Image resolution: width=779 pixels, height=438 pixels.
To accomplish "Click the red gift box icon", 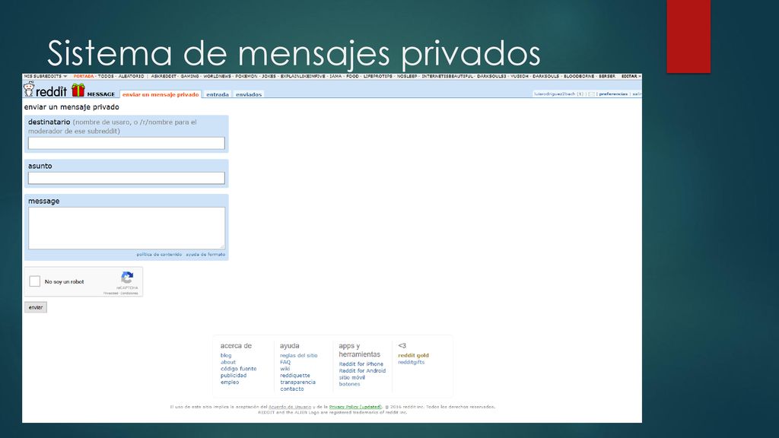I will 78,90.
